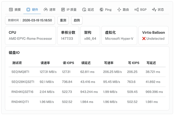Click the IP 质量 tab icon

[63, 10]
